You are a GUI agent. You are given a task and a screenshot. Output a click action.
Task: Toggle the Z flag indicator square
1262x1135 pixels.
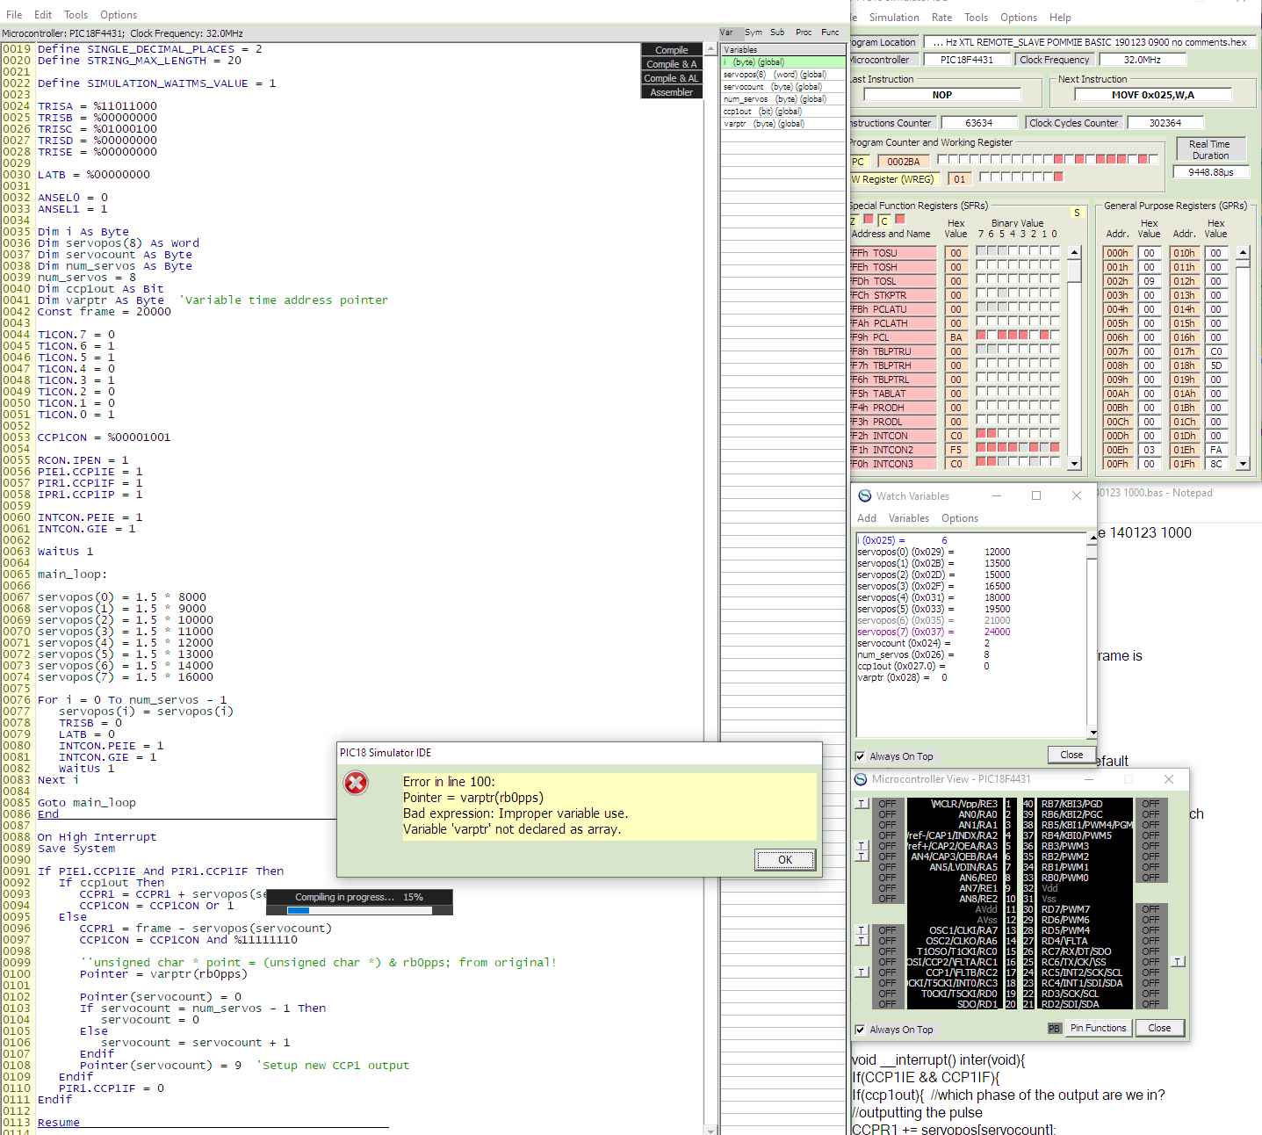click(868, 220)
